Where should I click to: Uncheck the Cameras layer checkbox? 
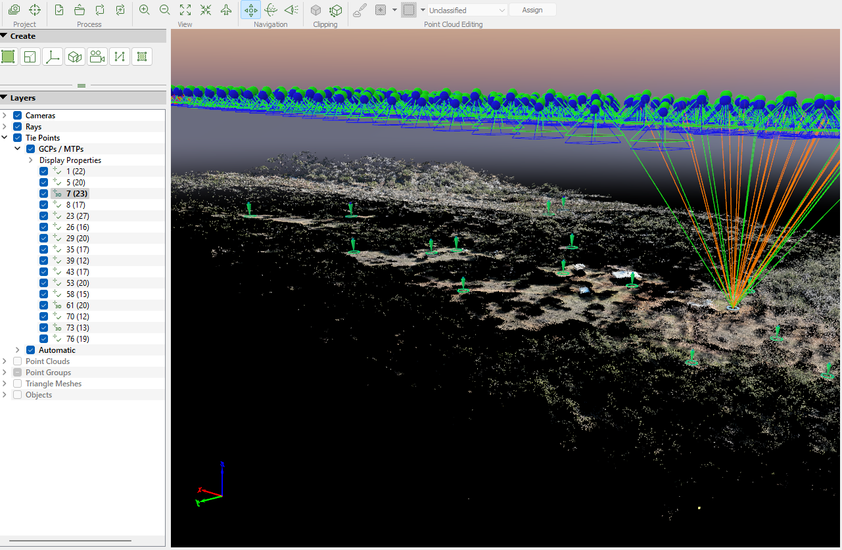coord(18,116)
